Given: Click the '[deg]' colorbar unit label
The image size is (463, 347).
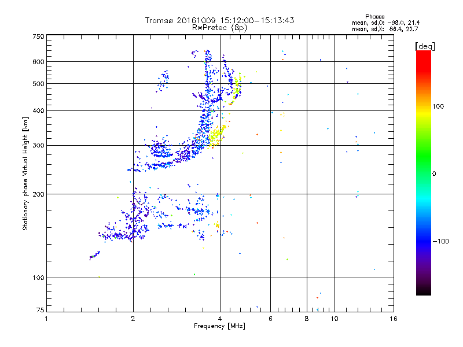Looking at the screenshot, I should click(x=425, y=46).
